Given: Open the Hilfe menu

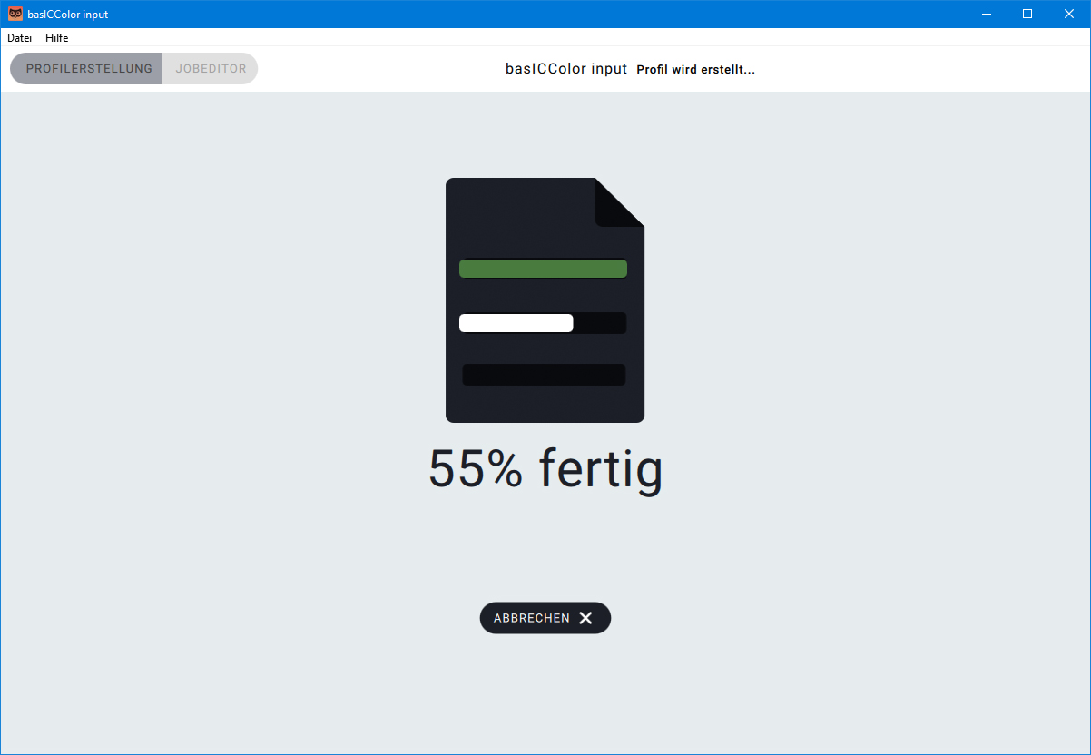Looking at the screenshot, I should pos(56,38).
